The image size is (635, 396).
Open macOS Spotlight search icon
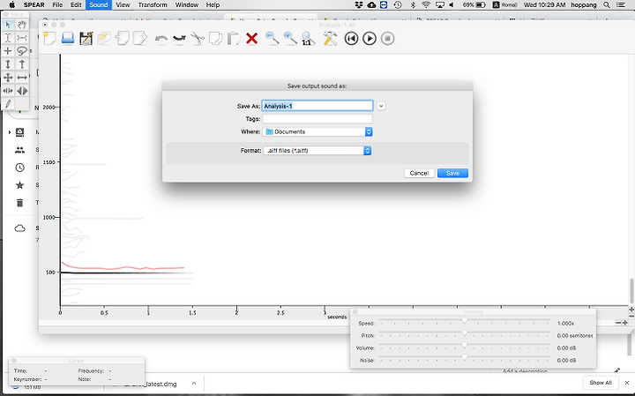[x=606, y=5]
